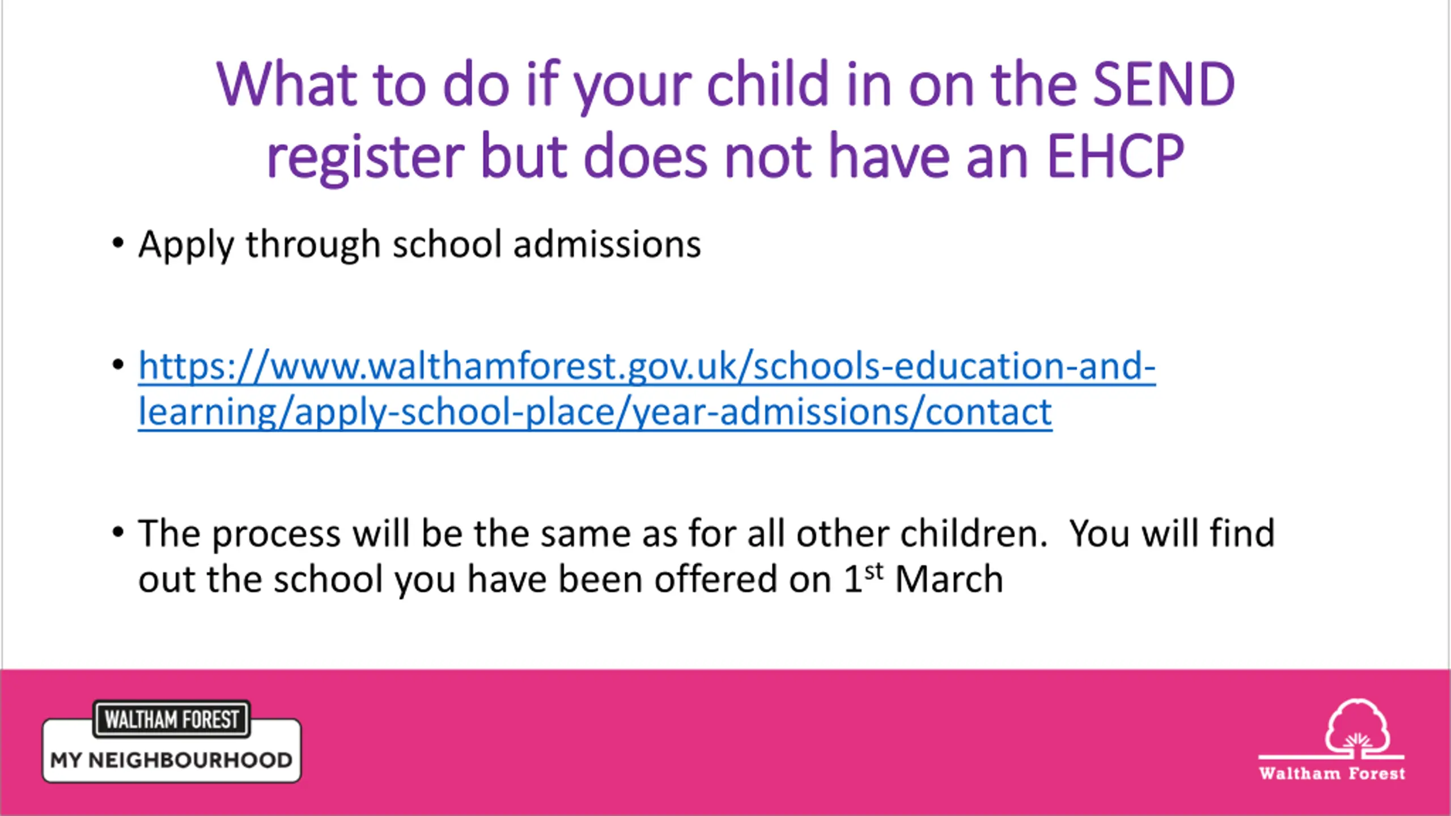The height and width of the screenshot is (816, 1451).
Task: Click the word SEND in the title
Action: [1164, 84]
